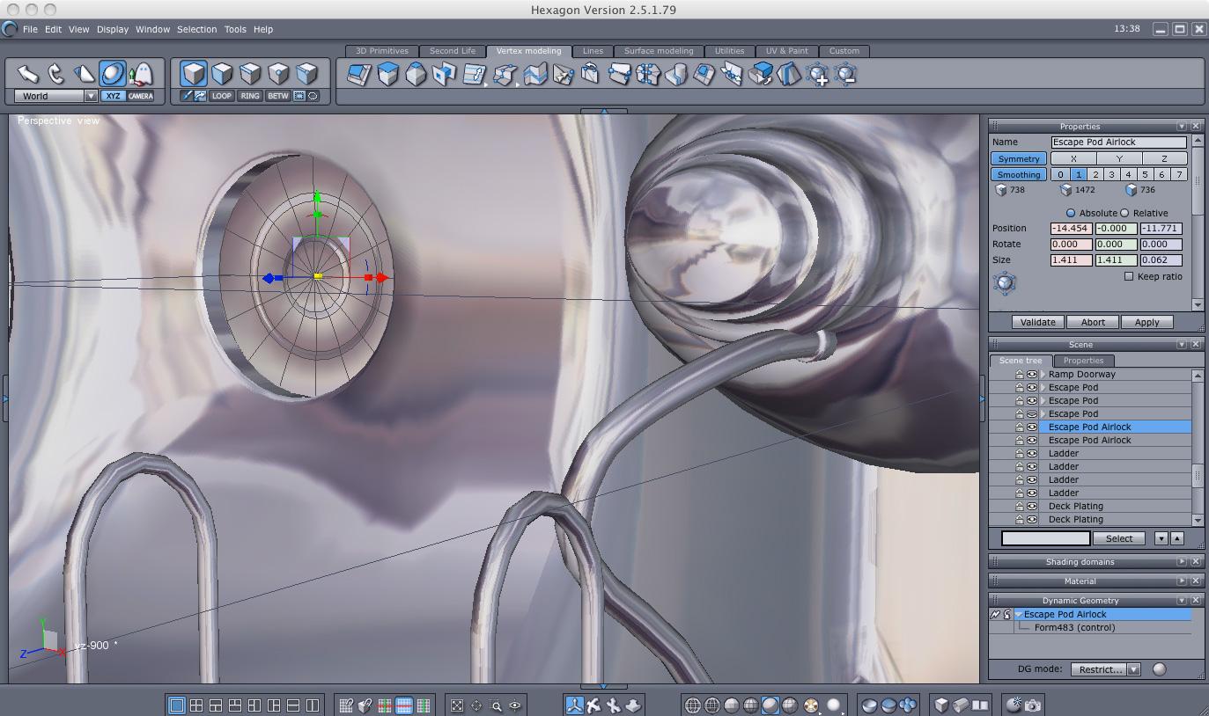Switch to the Surface modeling tab
Screen dimensions: 1209x716
pos(658,51)
